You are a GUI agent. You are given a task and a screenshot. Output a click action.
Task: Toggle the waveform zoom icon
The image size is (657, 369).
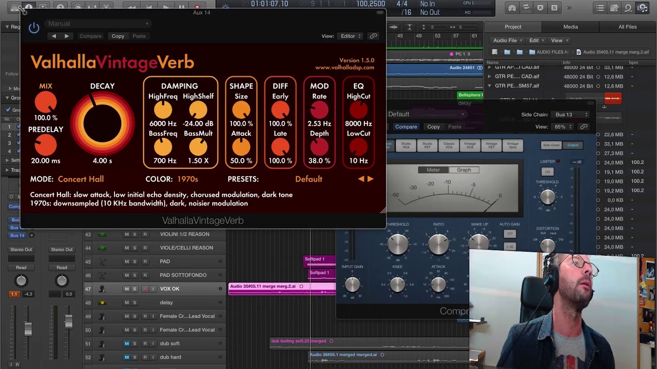tap(394, 27)
